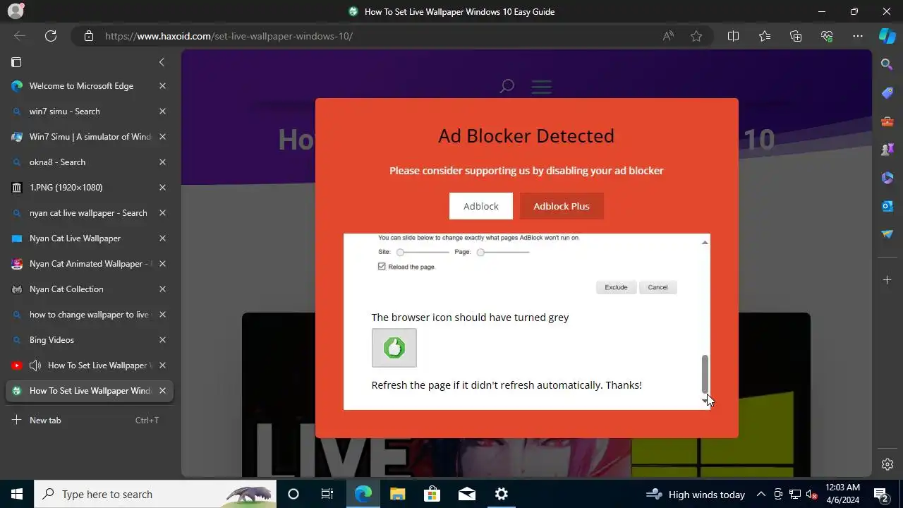Refresh the page with reload icon

pyautogui.click(x=51, y=36)
